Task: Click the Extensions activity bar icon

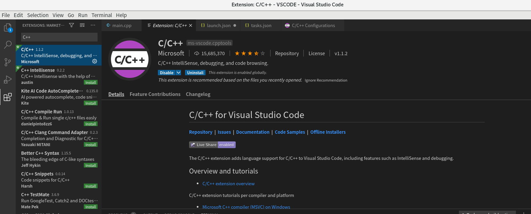Action: [x=8, y=97]
